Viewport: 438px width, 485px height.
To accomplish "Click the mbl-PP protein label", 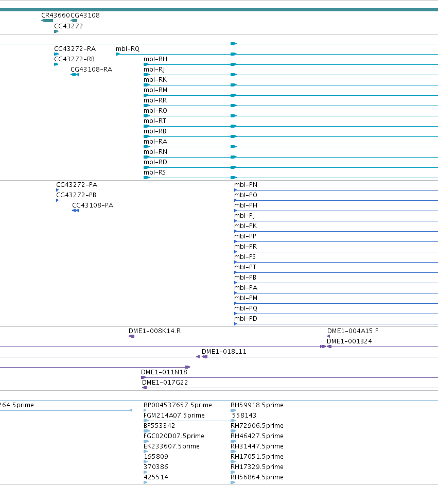I will tap(245, 236).
